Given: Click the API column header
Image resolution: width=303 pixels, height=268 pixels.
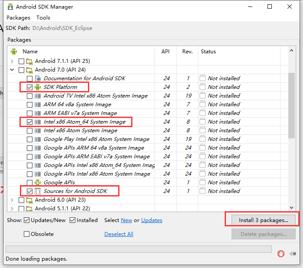Looking at the screenshot, I should pos(166,52).
